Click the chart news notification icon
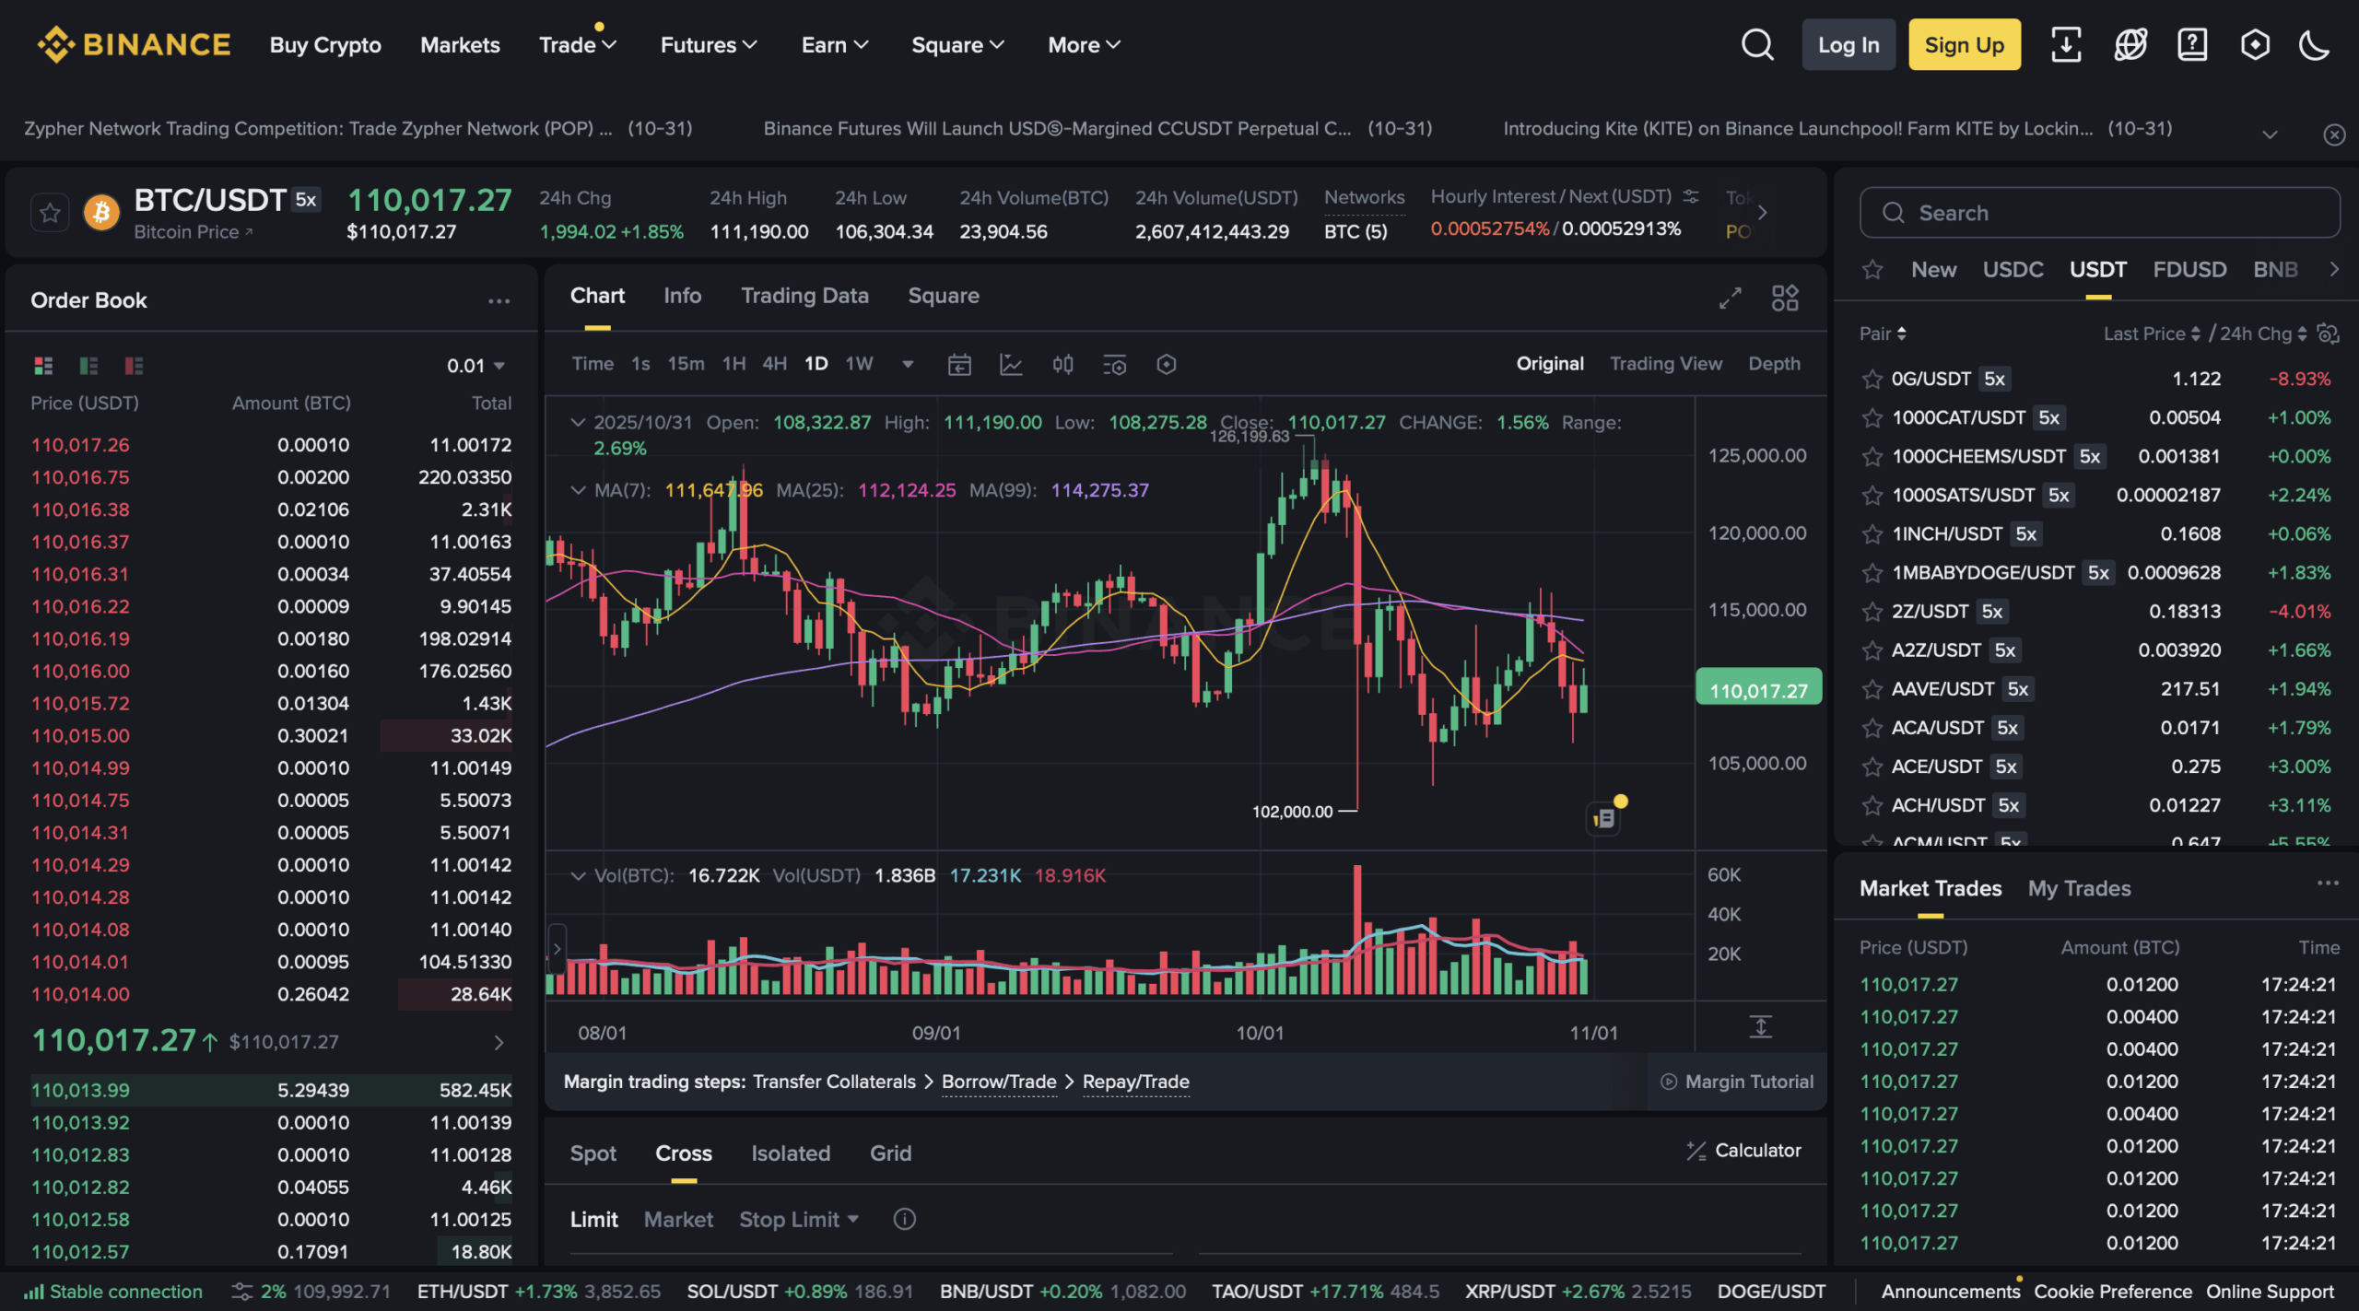The image size is (2359, 1311). coord(1603,817)
